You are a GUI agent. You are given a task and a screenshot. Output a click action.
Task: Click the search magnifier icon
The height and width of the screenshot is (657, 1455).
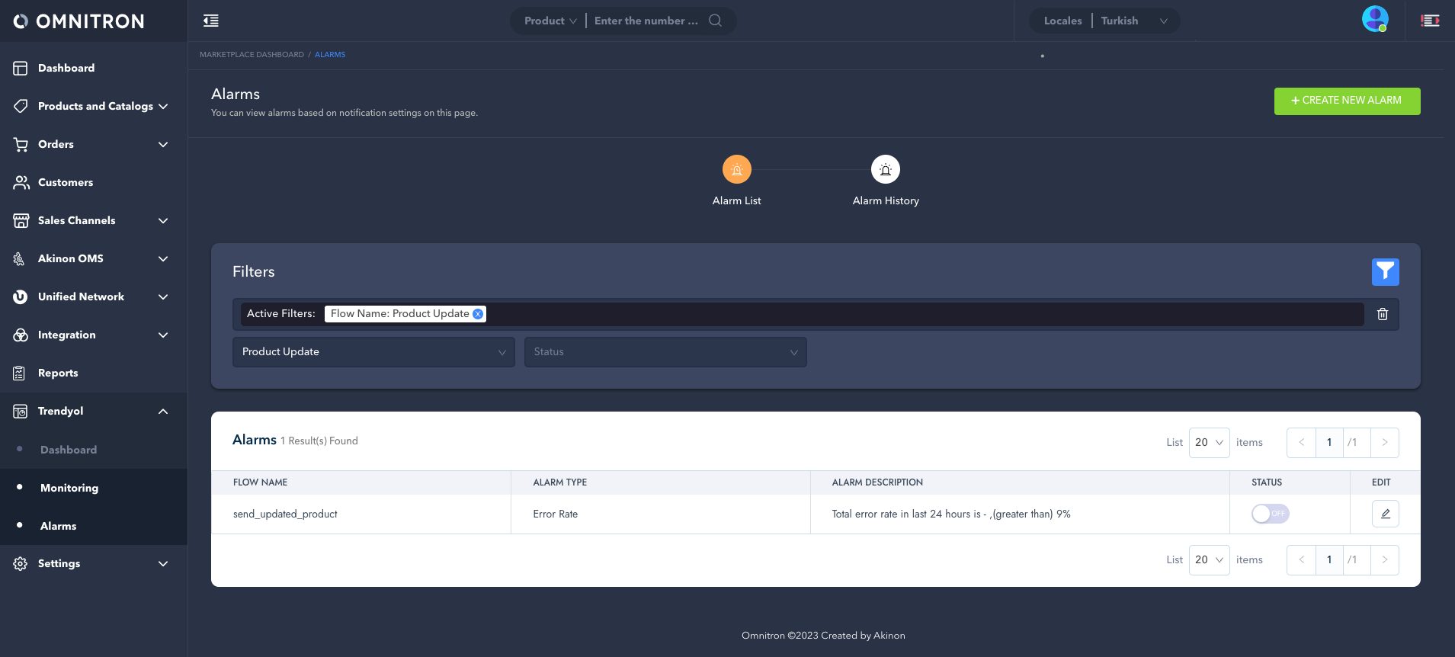[715, 21]
